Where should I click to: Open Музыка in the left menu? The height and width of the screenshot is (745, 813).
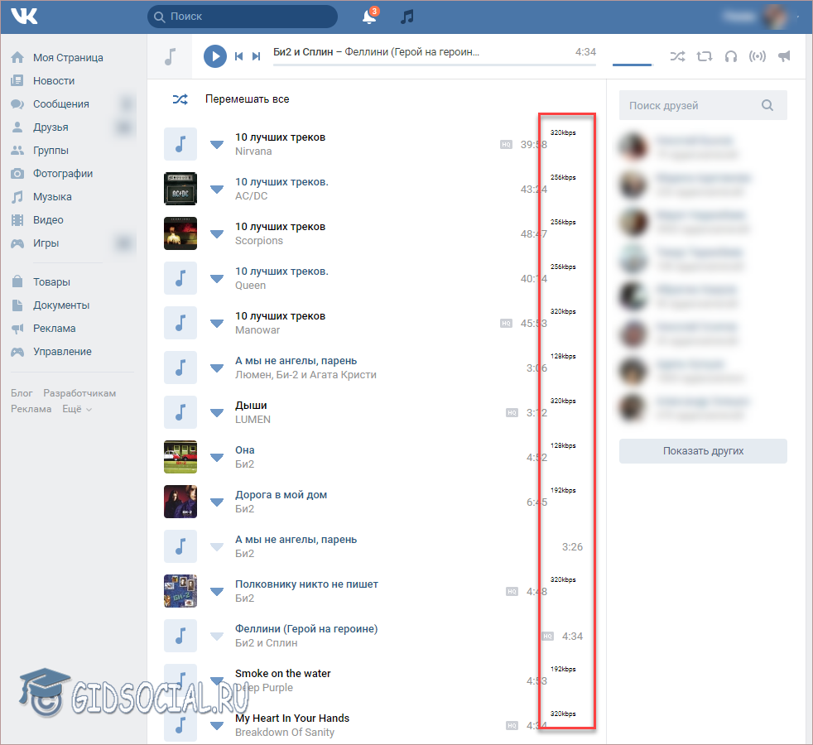52,197
